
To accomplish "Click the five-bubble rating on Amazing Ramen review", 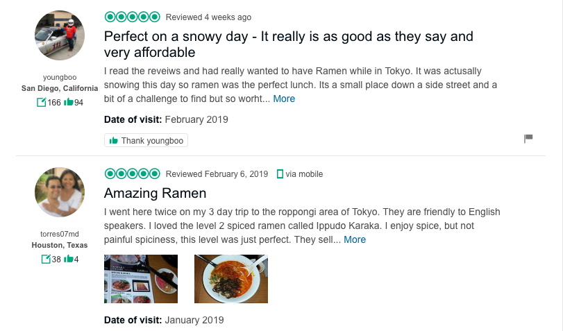I will point(132,173).
